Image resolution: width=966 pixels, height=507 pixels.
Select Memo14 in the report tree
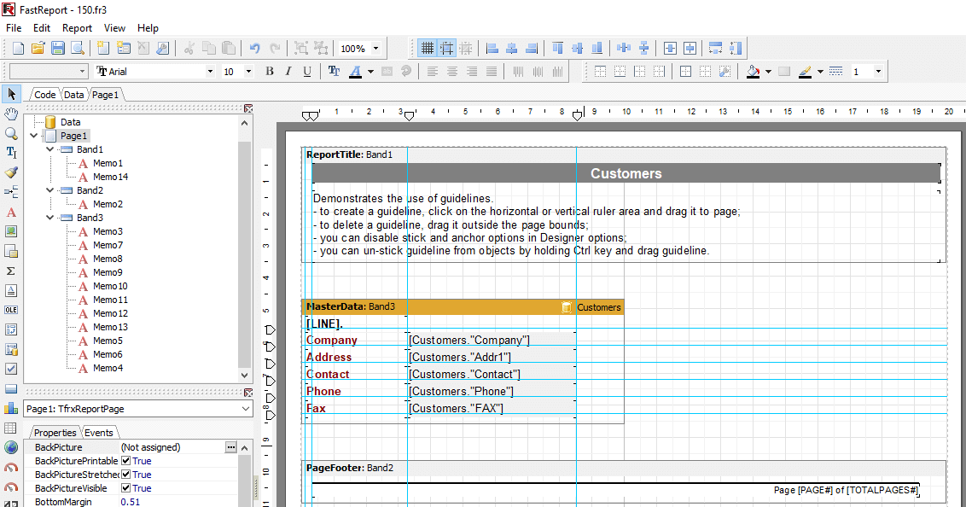[110, 177]
